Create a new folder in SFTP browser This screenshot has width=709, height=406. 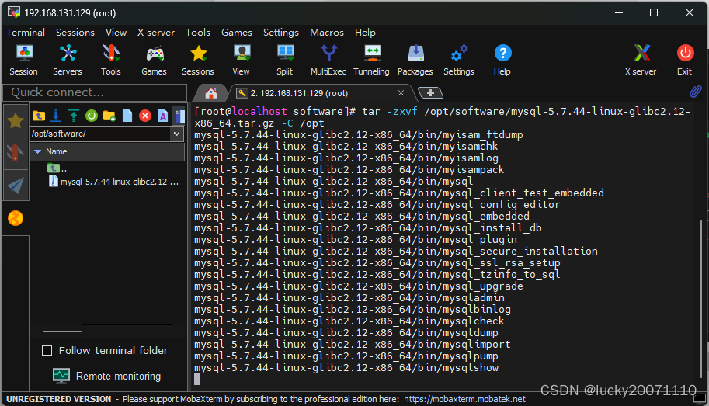109,116
